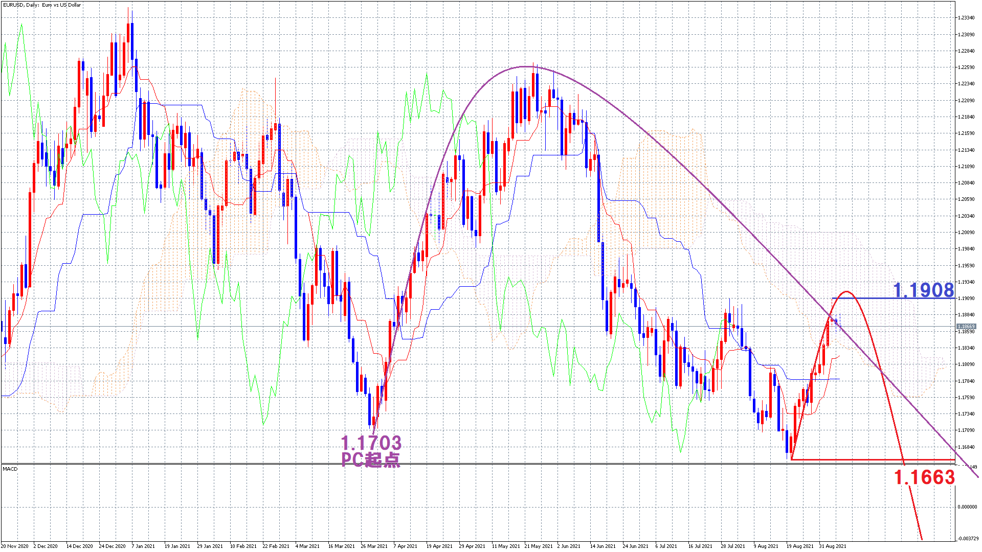Select the red 1.1663 price label
The width and height of the screenshot is (982, 552).
pos(924,477)
